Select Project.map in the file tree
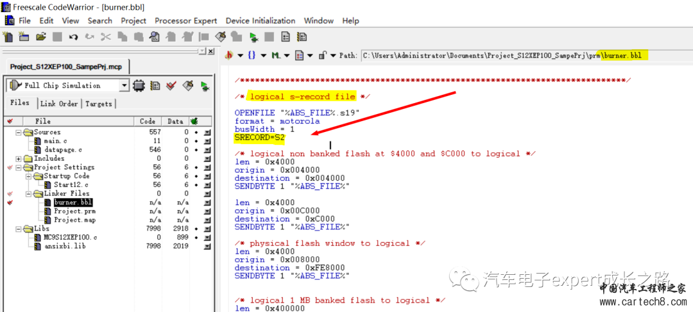 pos(74,220)
